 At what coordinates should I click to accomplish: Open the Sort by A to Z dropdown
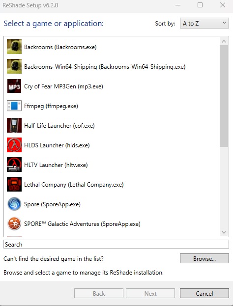204,23
